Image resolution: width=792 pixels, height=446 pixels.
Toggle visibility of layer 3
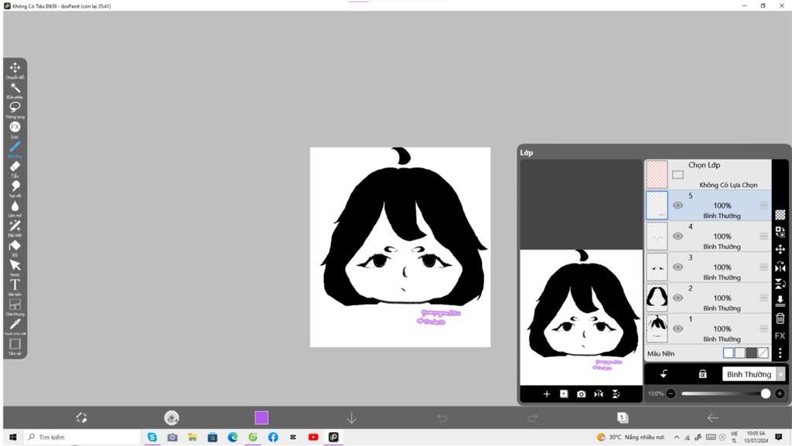(678, 267)
